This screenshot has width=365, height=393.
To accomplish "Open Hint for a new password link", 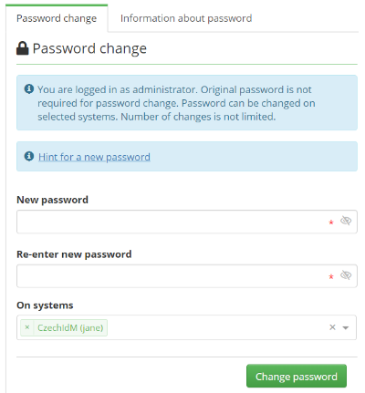I will click(x=94, y=157).
